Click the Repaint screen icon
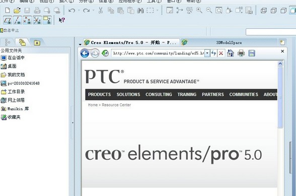 pyautogui.click(x=170, y=10)
